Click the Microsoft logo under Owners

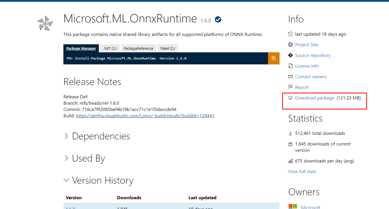pos(293,206)
